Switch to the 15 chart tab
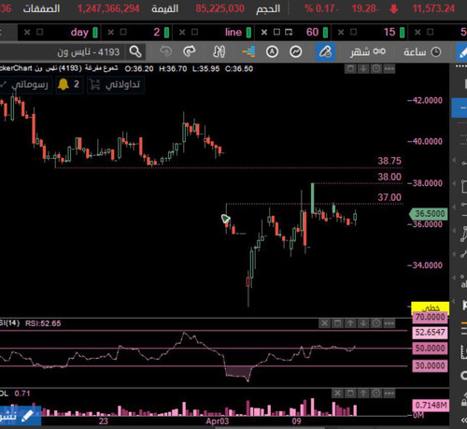This screenshot has height=429, width=467. pos(389,32)
